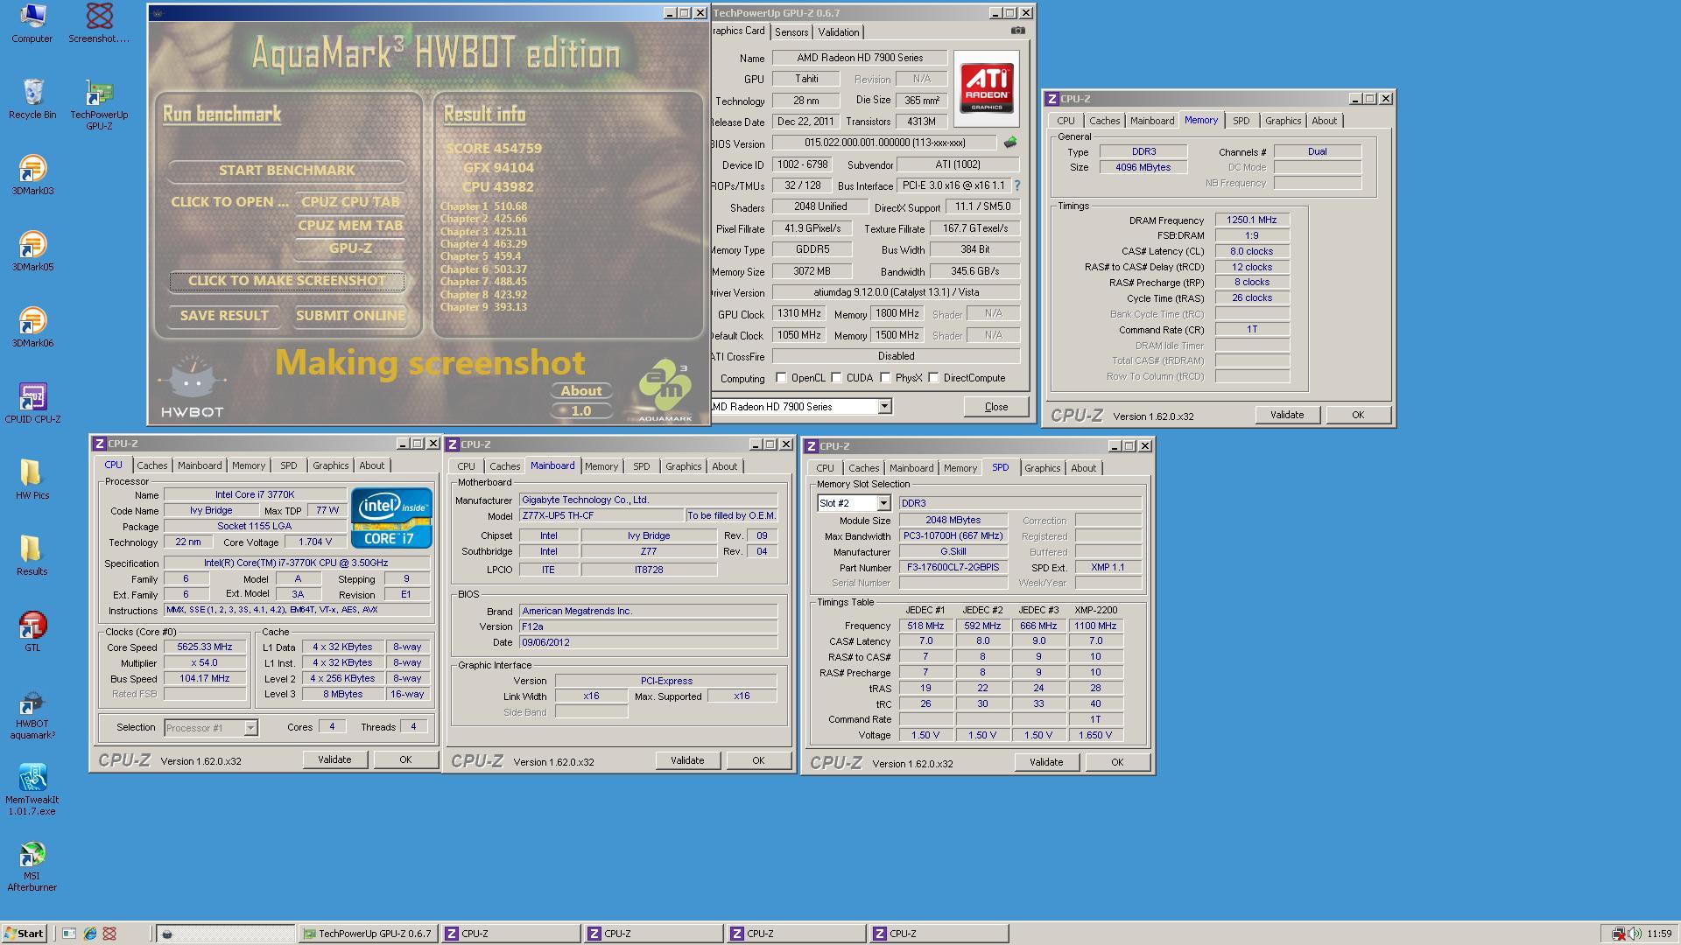The image size is (1681, 945).
Task: Click the AquaMark logo in benchmark window
Action: tap(665, 391)
